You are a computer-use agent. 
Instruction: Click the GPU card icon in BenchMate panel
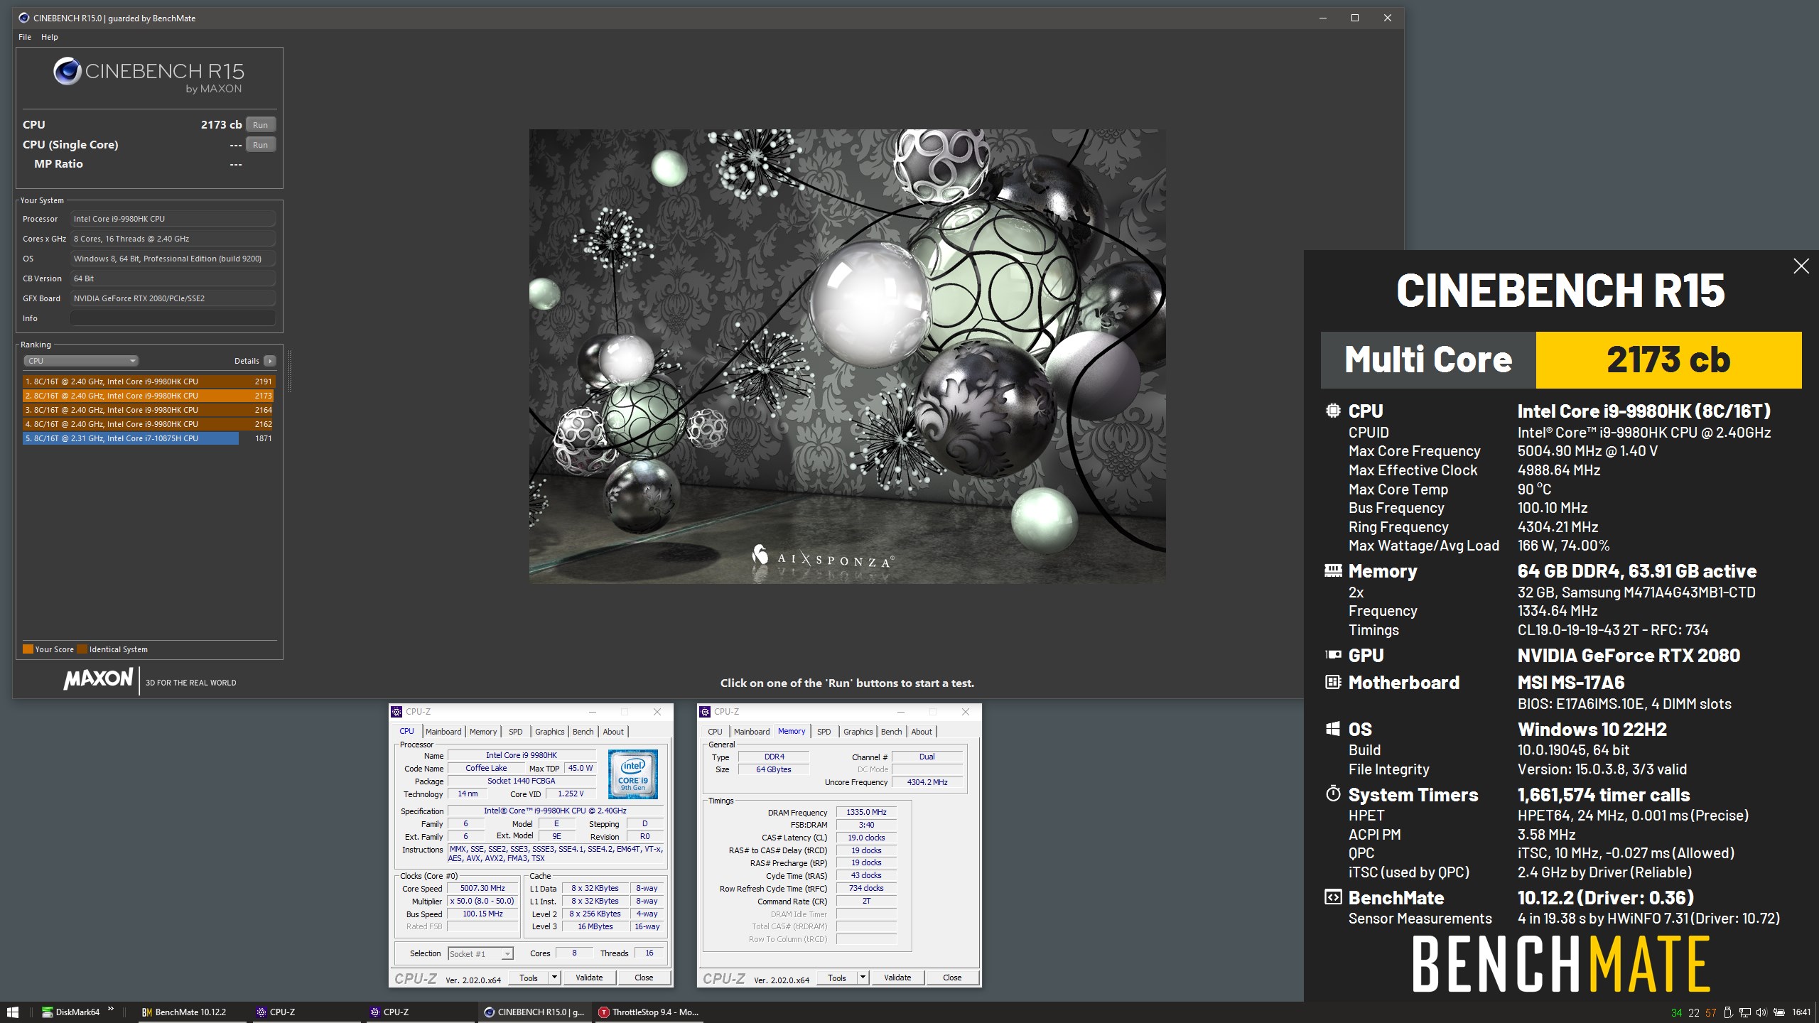pos(1333,655)
